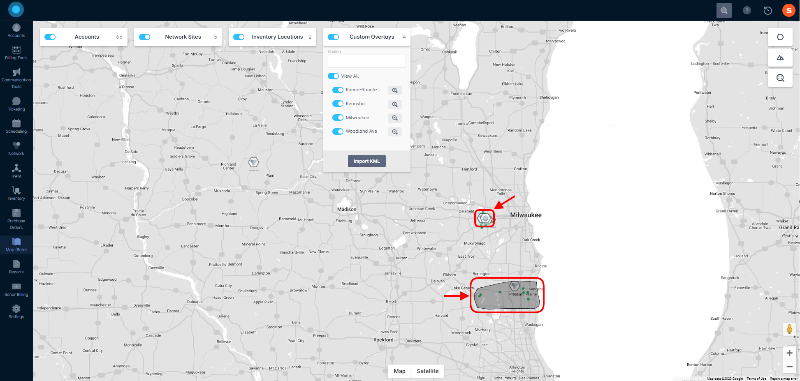Click the network site marker near Richland Center
The height and width of the screenshot is (381, 800).
254,163
